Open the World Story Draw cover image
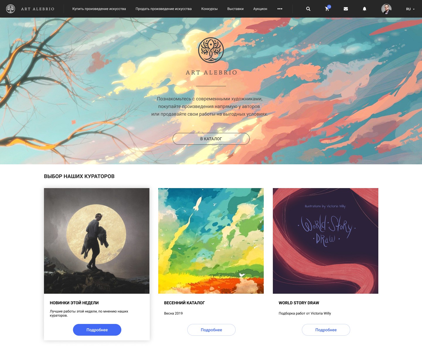The height and width of the screenshot is (348, 422). 326,241
